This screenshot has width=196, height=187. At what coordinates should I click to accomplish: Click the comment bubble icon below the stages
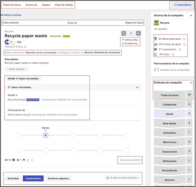tap(13, 160)
